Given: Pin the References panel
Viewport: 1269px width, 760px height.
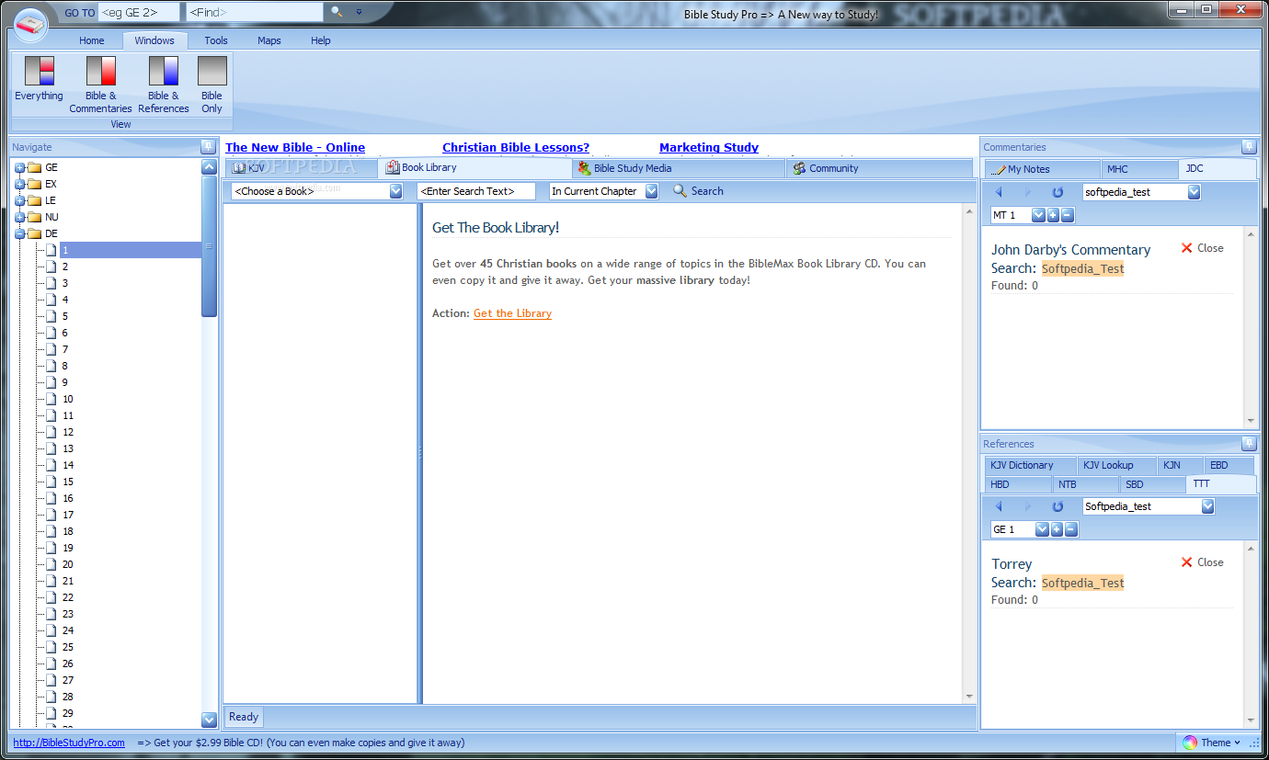Looking at the screenshot, I should pos(1249,444).
